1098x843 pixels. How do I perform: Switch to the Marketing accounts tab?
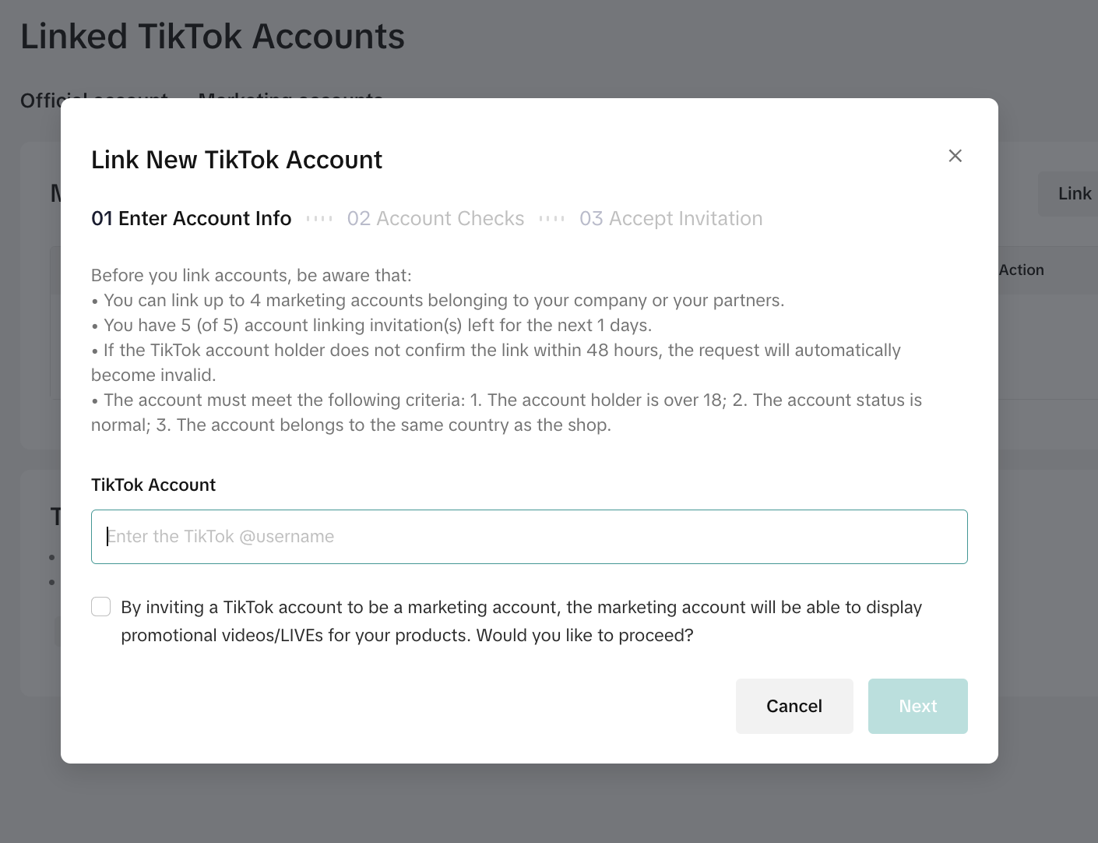[x=290, y=100]
